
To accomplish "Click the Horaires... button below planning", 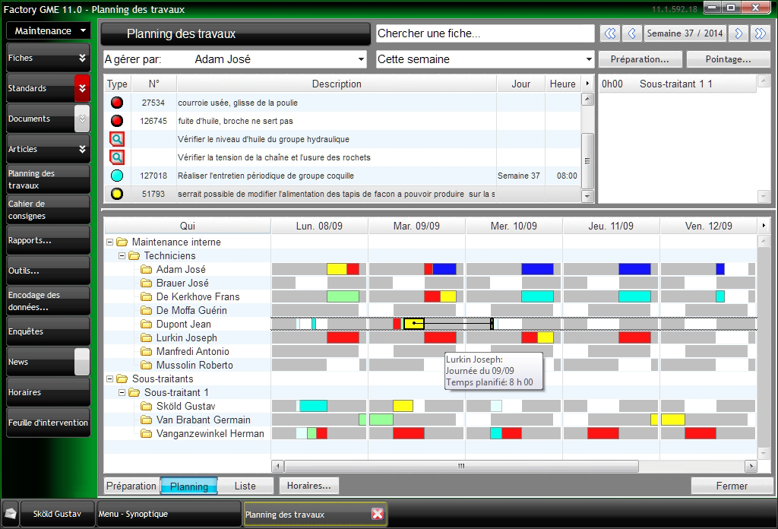I will tap(308, 486).
